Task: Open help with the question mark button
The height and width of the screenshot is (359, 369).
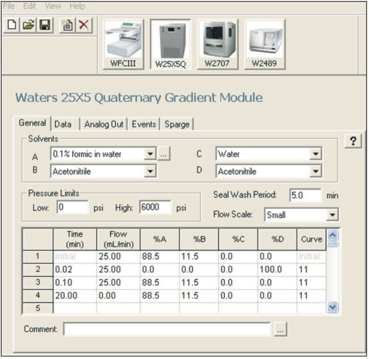Action: pos(353,141)
